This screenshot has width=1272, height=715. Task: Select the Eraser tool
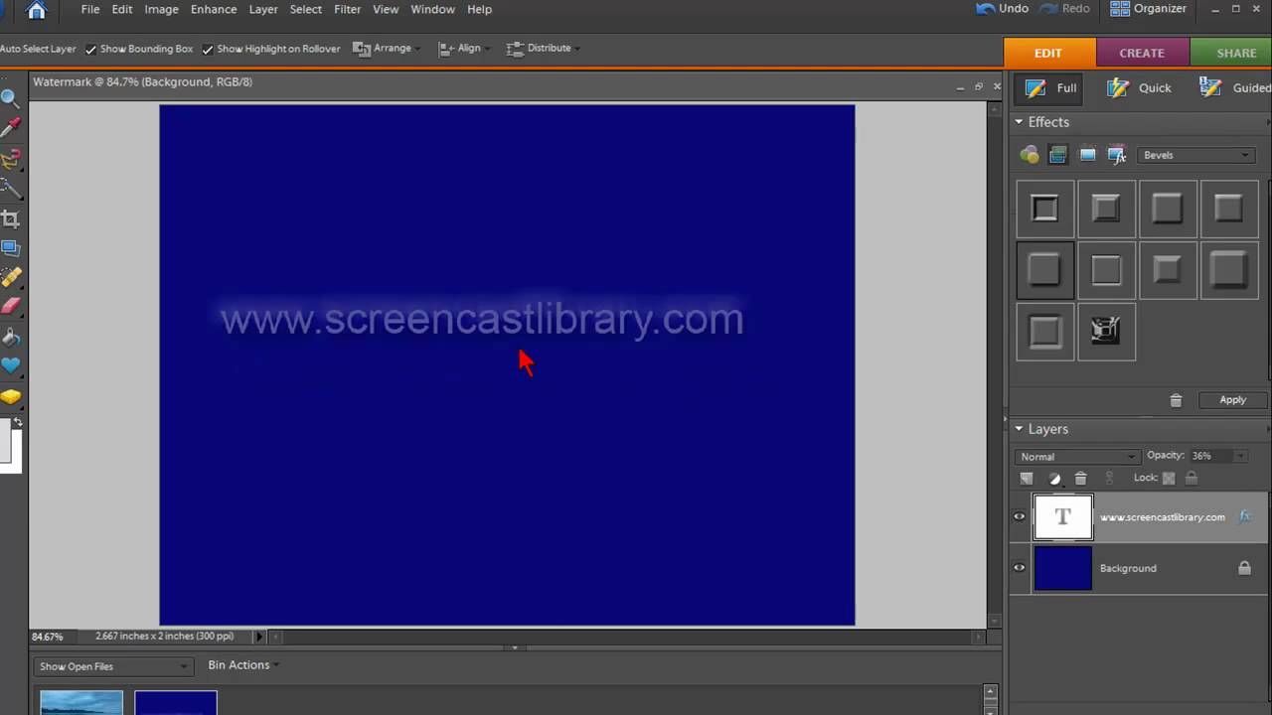pos(10,307)
